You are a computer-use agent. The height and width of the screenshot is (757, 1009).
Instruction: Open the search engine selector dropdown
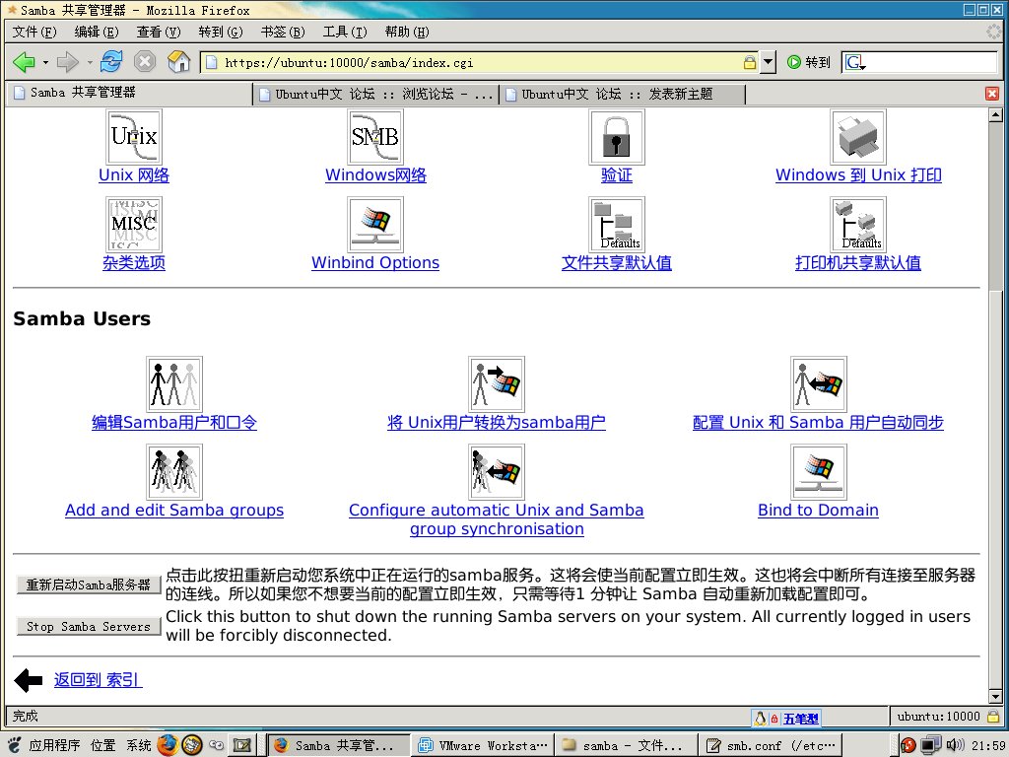855,62
